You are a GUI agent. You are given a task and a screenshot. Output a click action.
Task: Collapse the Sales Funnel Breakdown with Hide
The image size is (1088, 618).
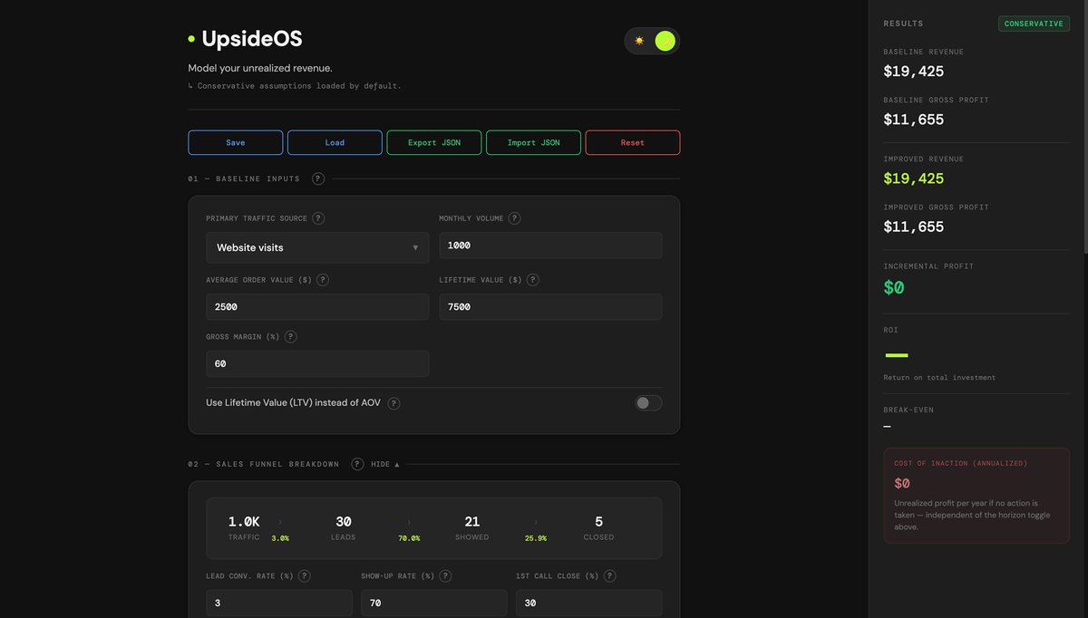pyautogui.click(x=385, y=464)
